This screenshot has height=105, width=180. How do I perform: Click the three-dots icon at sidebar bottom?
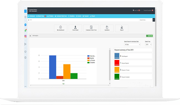pos(25,86)
